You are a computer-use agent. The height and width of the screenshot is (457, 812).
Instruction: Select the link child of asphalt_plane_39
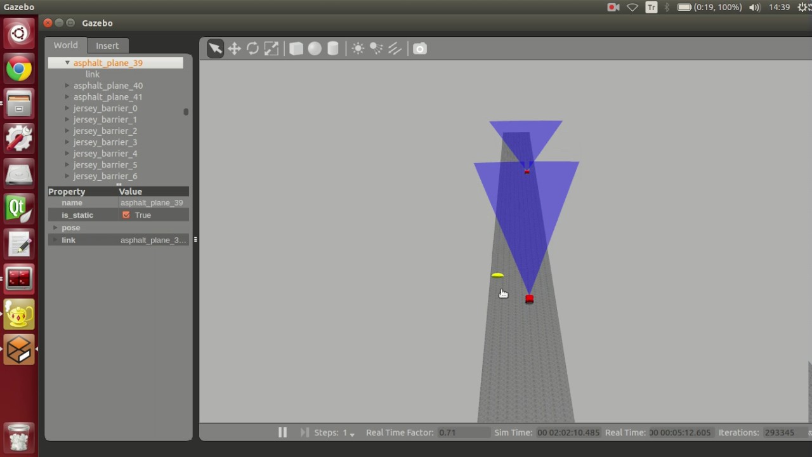click(x=93, y=74)
